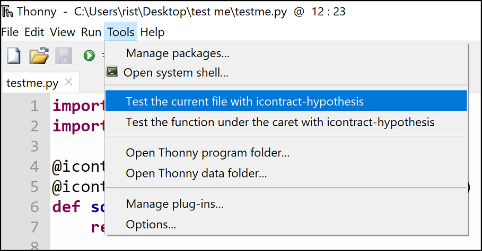Open the File menu
The height and width of the screenshot is (251, 482).
coord(10,32)
